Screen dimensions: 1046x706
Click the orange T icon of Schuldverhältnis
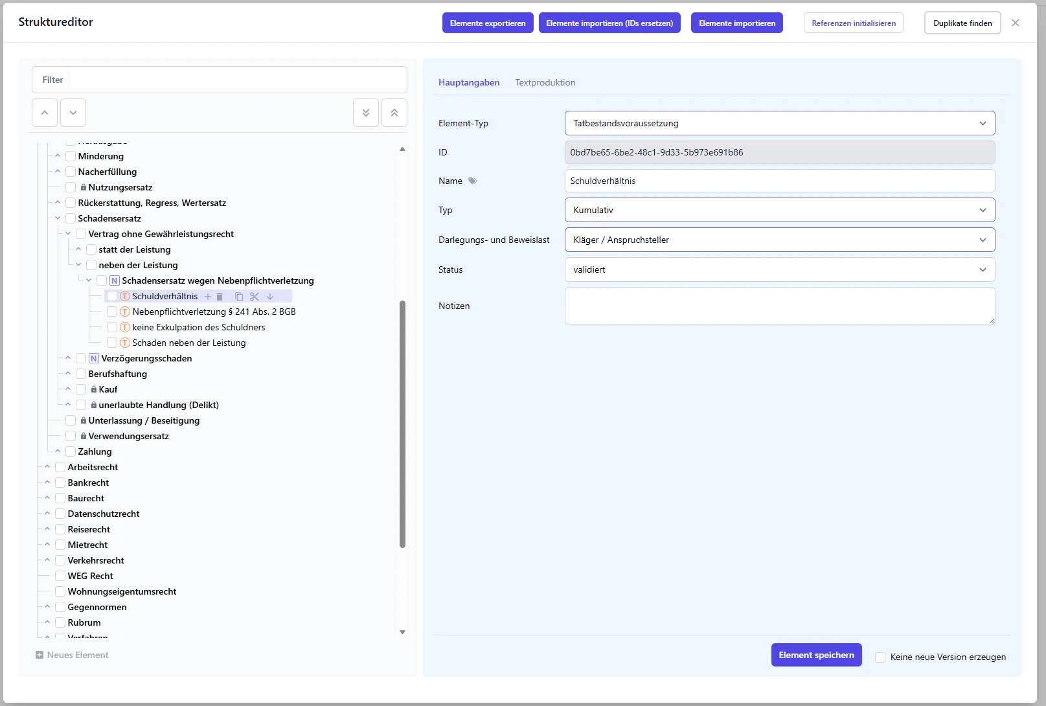click(x=125, y=296)
